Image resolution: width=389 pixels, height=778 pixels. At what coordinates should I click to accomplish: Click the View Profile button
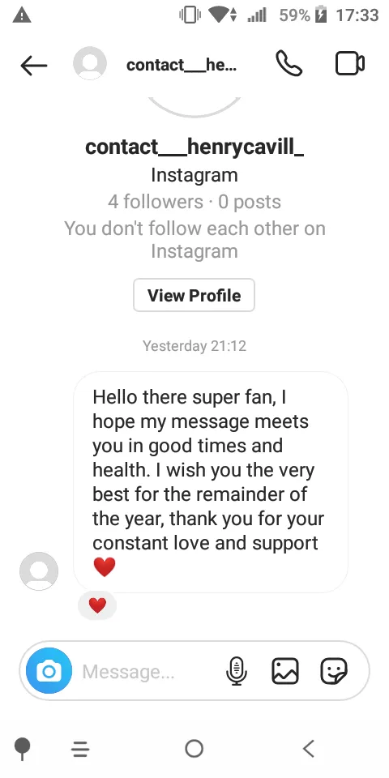pos(194,295)
